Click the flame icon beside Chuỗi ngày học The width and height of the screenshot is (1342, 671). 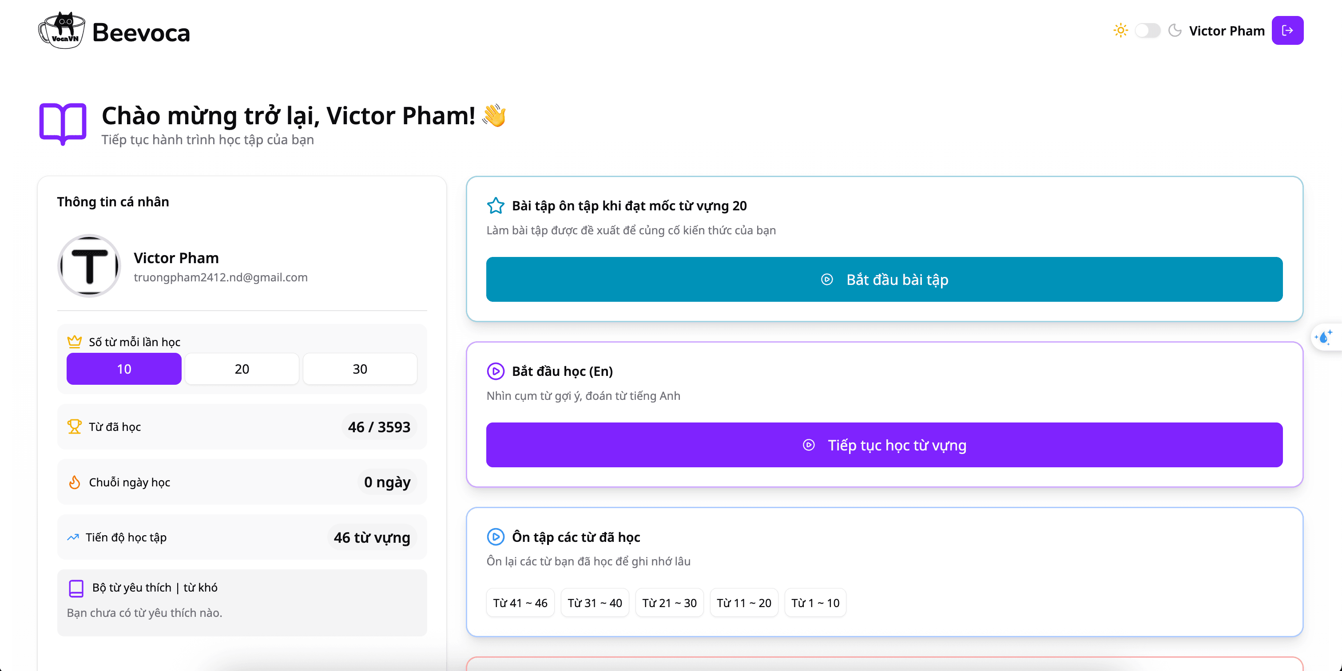[75, 482]
